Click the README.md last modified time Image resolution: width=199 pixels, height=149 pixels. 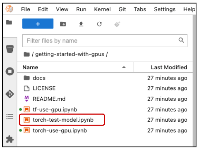pyautogui.click(x=167, y=99)
